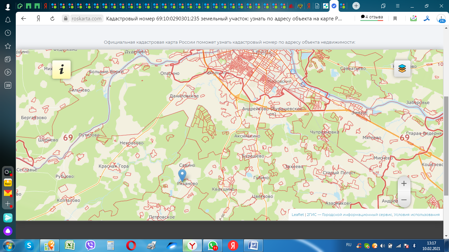Open the tab groups manager icon
The width and height of the screenshot is (449, 252).
(383, 6)
